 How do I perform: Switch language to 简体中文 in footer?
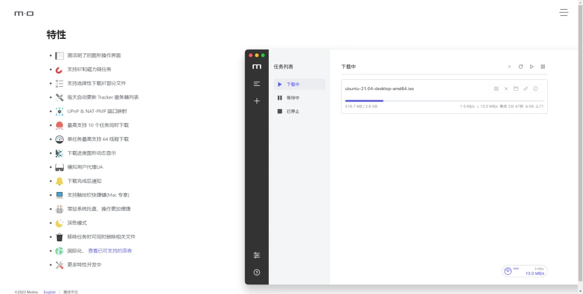[x=71, y=292]
